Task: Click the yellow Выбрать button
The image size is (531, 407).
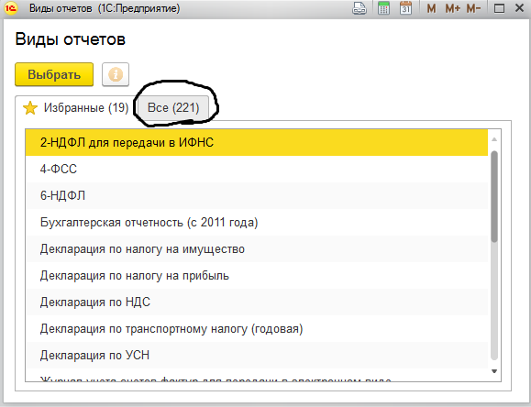Action: 54,74
